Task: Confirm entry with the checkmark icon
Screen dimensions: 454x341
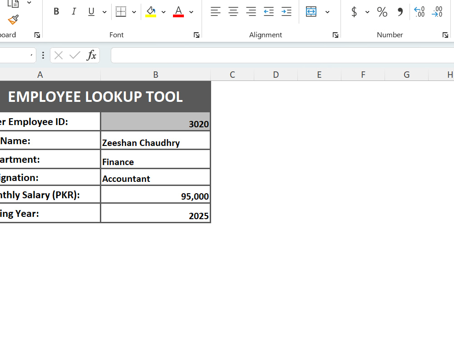Action: pos(75,55)
